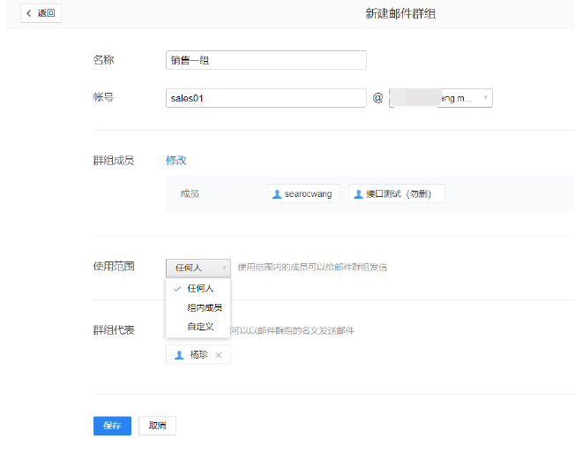This screenshot has width=575, height=454.
Task: Remove 杨珍 using the X icon
Action: point(219,355)
